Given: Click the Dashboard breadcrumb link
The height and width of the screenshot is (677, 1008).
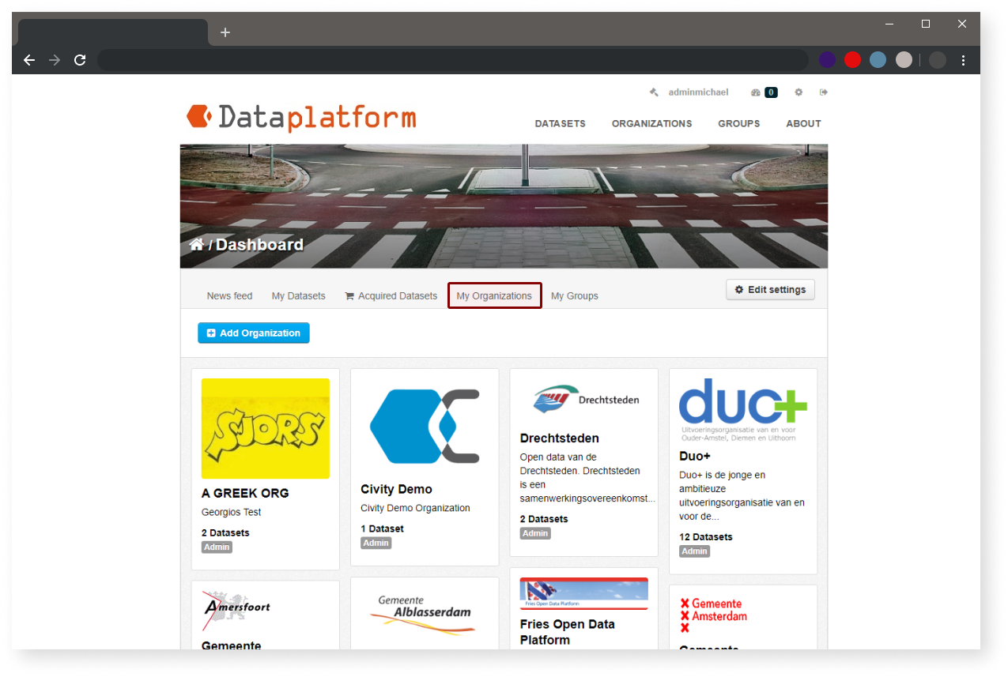Looking at the screenshot, I should point(259,245).
